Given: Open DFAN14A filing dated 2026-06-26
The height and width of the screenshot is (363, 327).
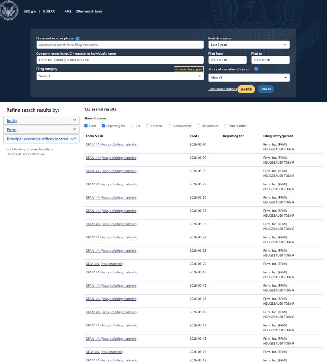Looking at the screenshot, I should pyautogui.click(x=112, y=197).
